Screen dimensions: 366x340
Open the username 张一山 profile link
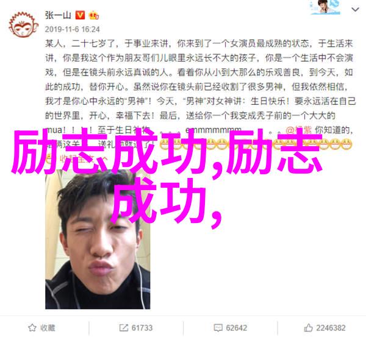(x=58, y=15)
